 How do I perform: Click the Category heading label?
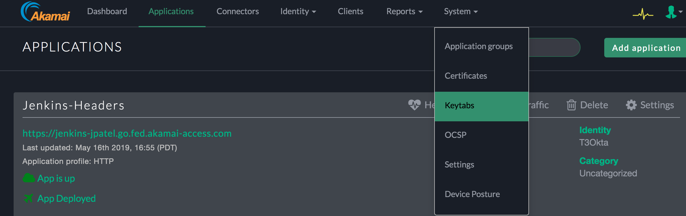coord(599,161)
